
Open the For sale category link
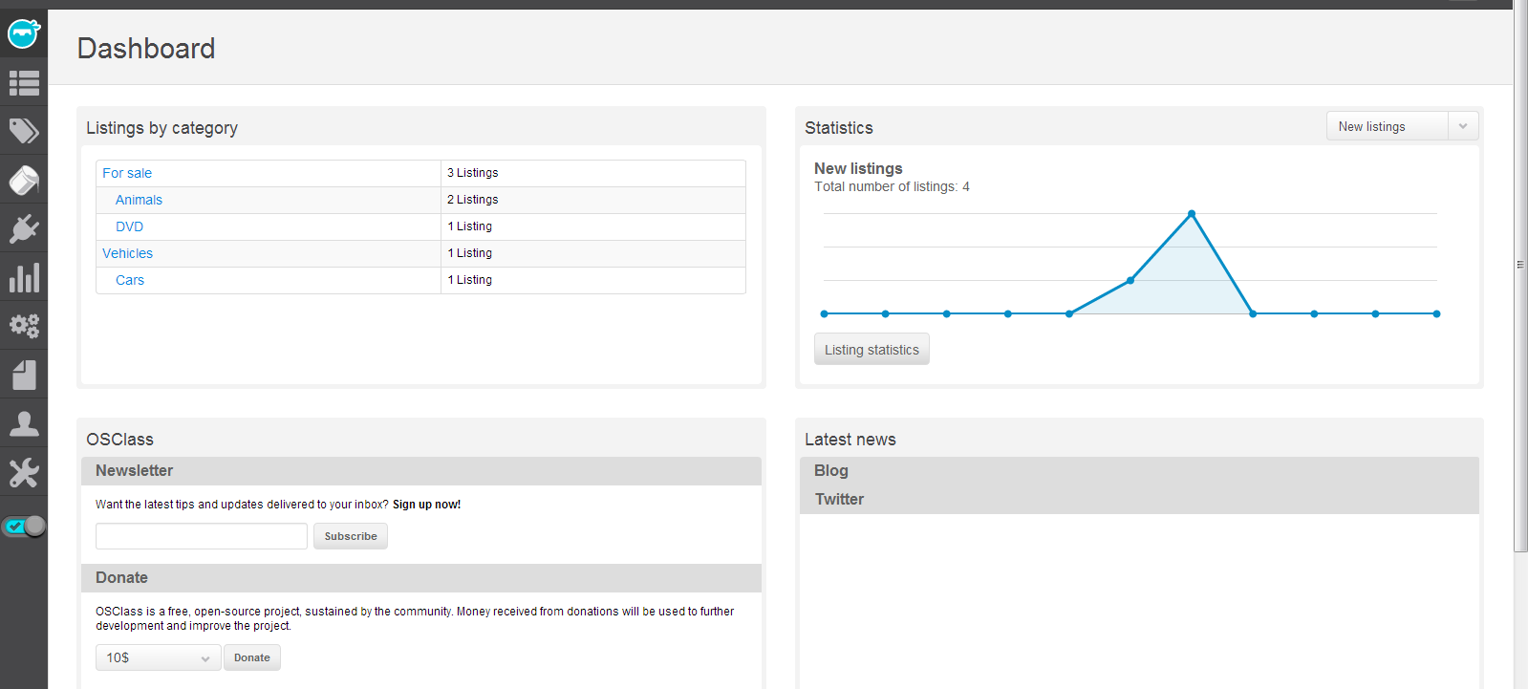point(127,173)
